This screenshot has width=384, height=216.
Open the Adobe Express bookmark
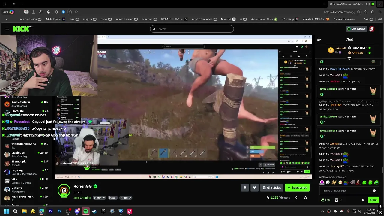tap(55, 19)
